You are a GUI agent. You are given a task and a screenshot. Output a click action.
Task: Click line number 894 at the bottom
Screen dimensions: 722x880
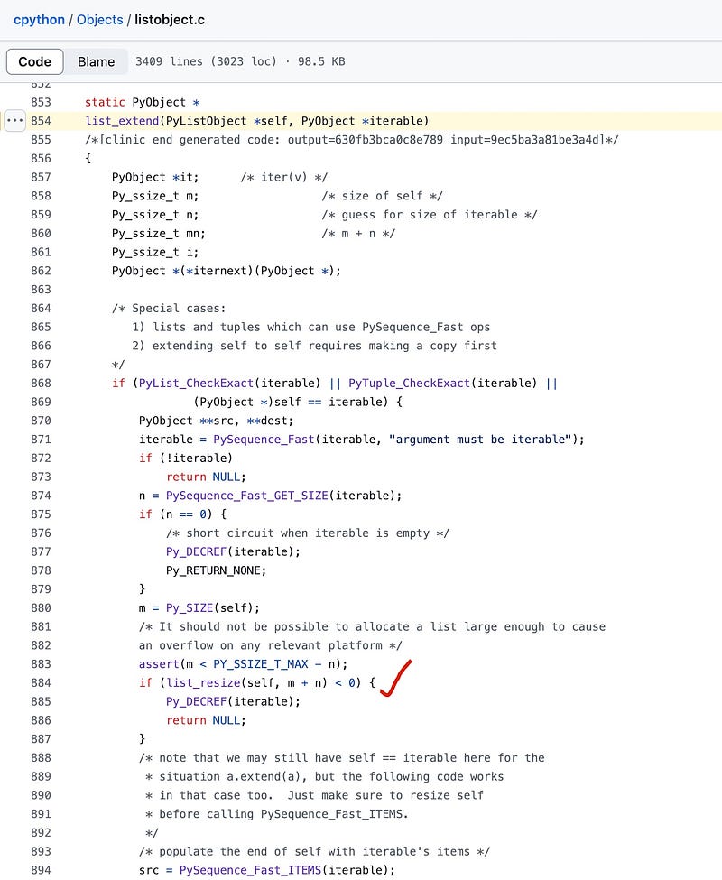41,870
